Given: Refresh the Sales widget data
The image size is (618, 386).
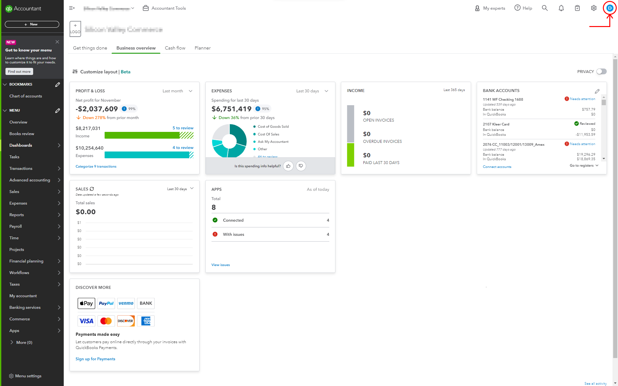Looking at the screenshot, I should (92, 189).
